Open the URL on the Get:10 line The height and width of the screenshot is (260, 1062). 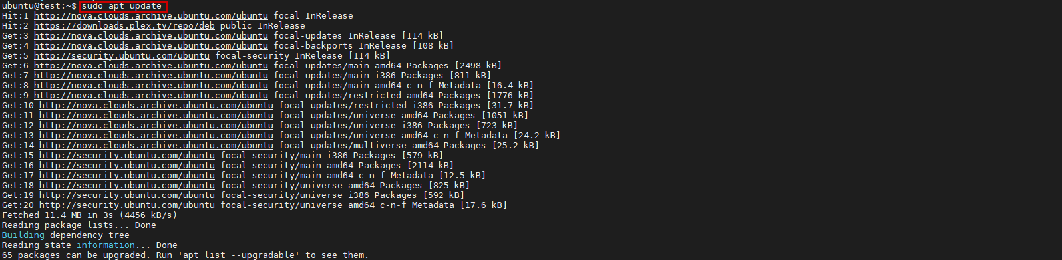coord(156,106)
